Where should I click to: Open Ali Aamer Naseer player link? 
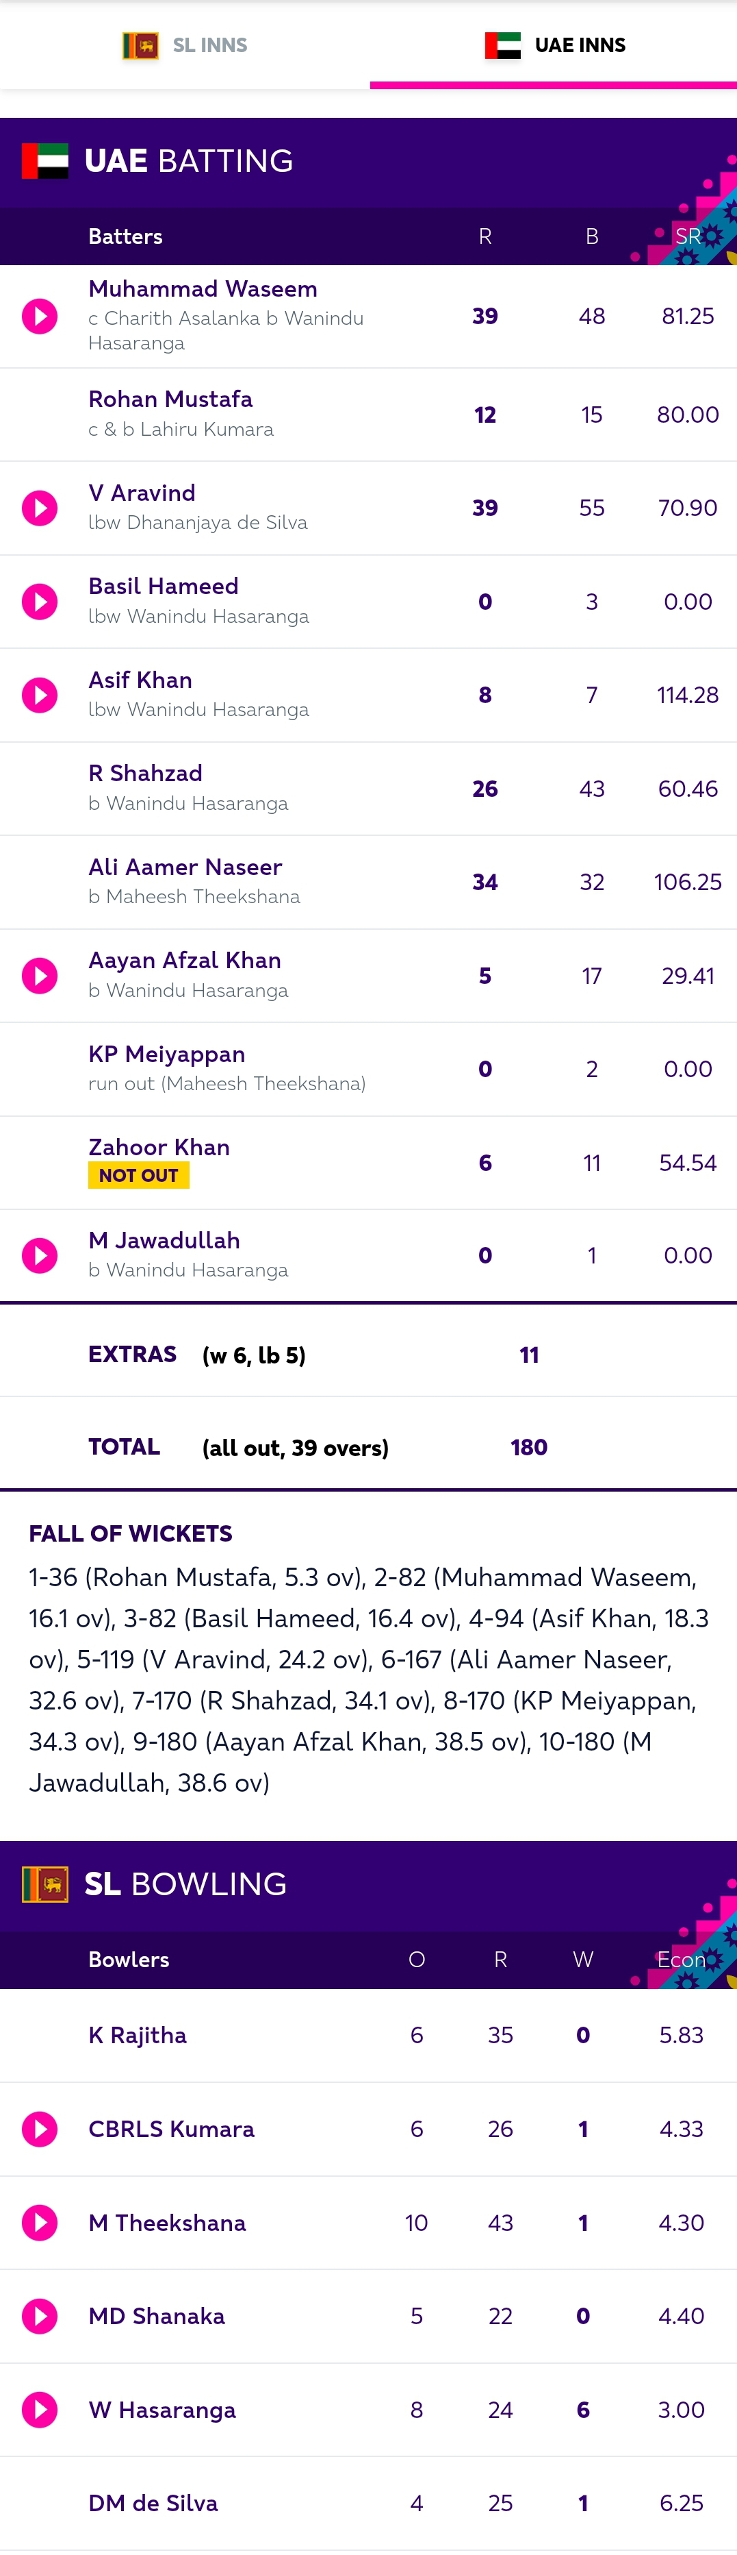[185, 867]
